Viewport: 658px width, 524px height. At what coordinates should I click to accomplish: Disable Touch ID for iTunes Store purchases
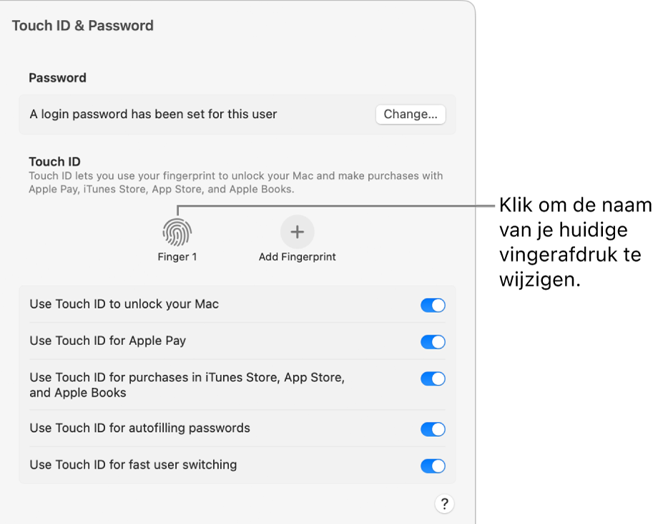click(x=433, y=379)
